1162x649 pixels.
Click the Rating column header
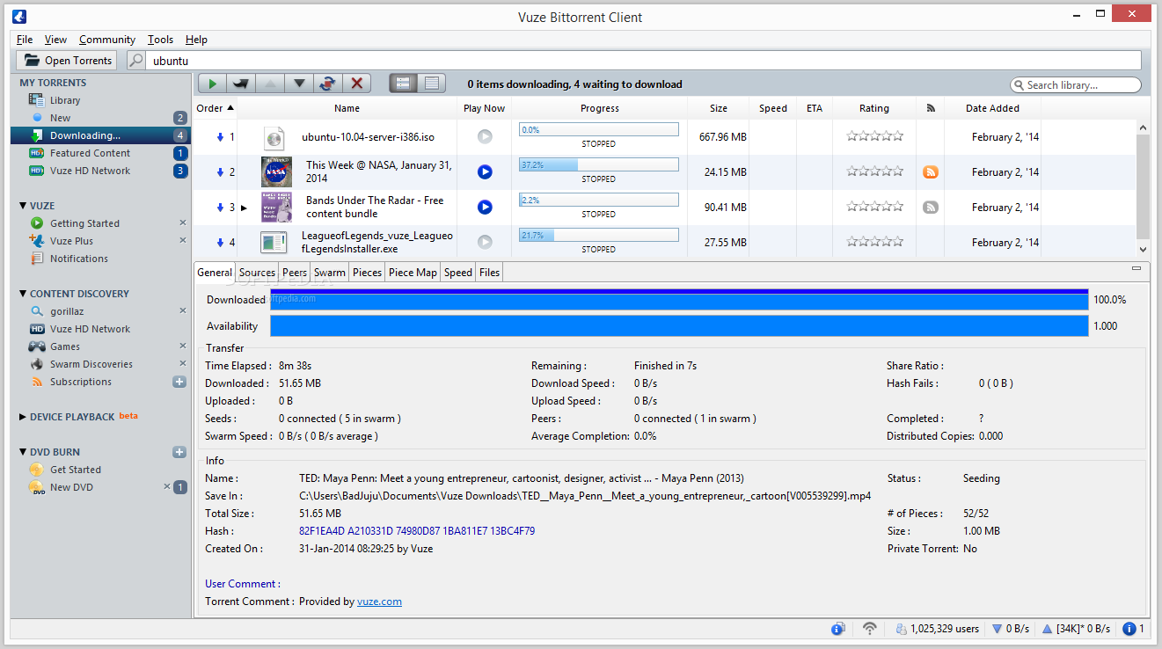click(874, 108)
